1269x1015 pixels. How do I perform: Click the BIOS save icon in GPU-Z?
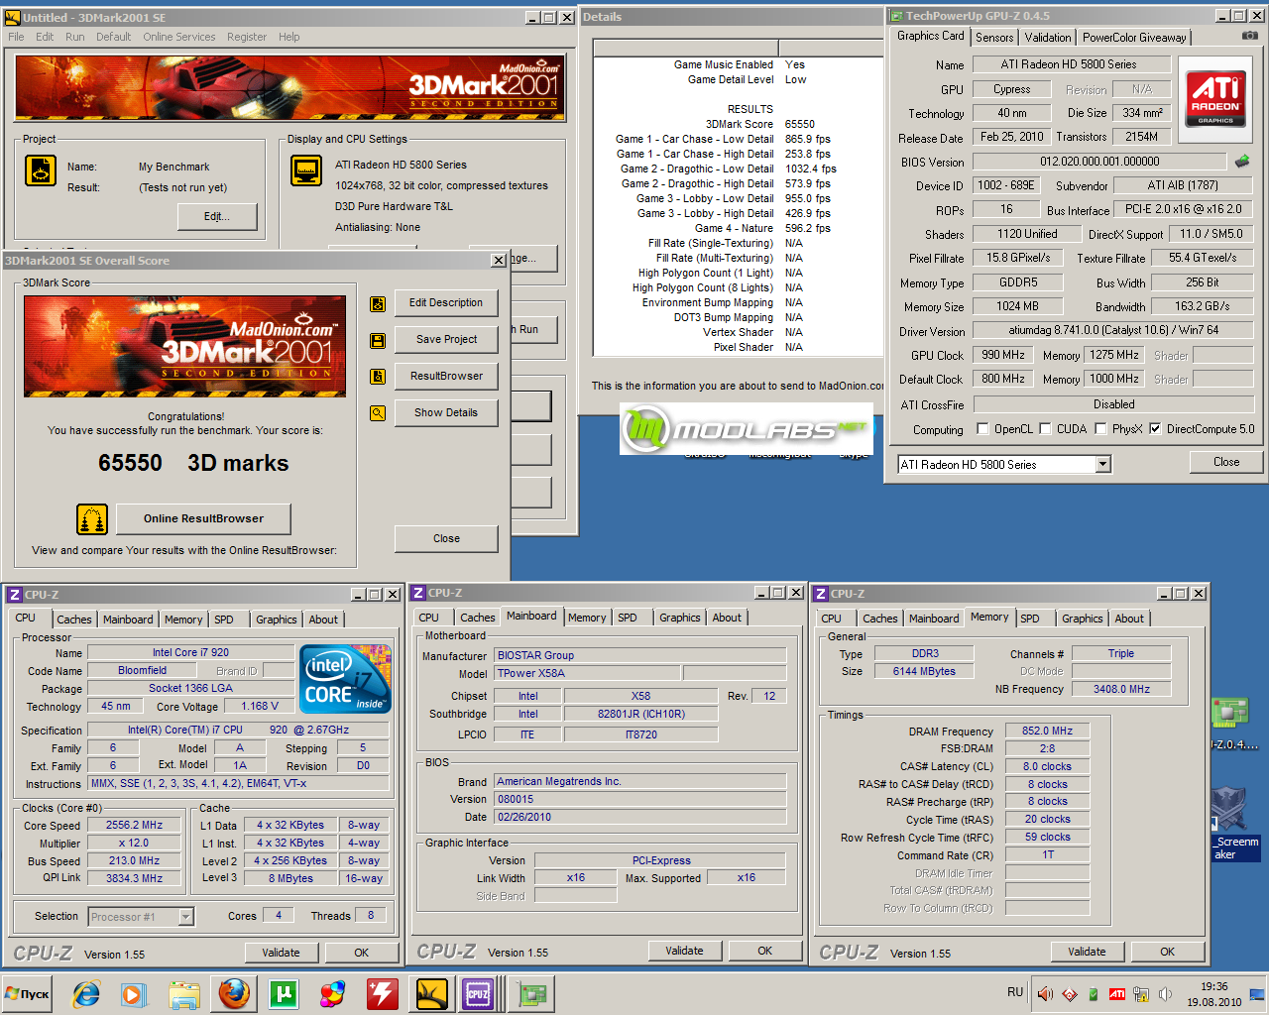(1242, 161)
